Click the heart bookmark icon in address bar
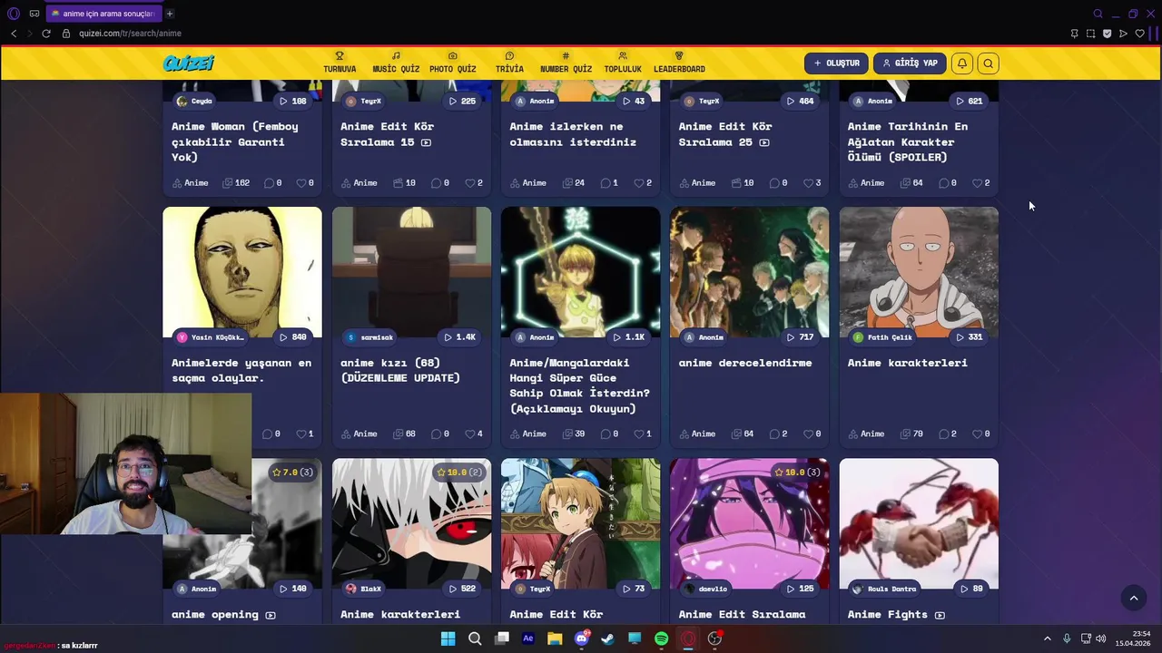The height and width of the screenshot is (653, 1162). point(1140,34)
